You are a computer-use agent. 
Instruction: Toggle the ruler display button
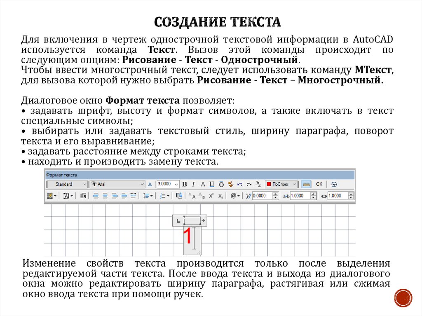[x=306, y=184]
